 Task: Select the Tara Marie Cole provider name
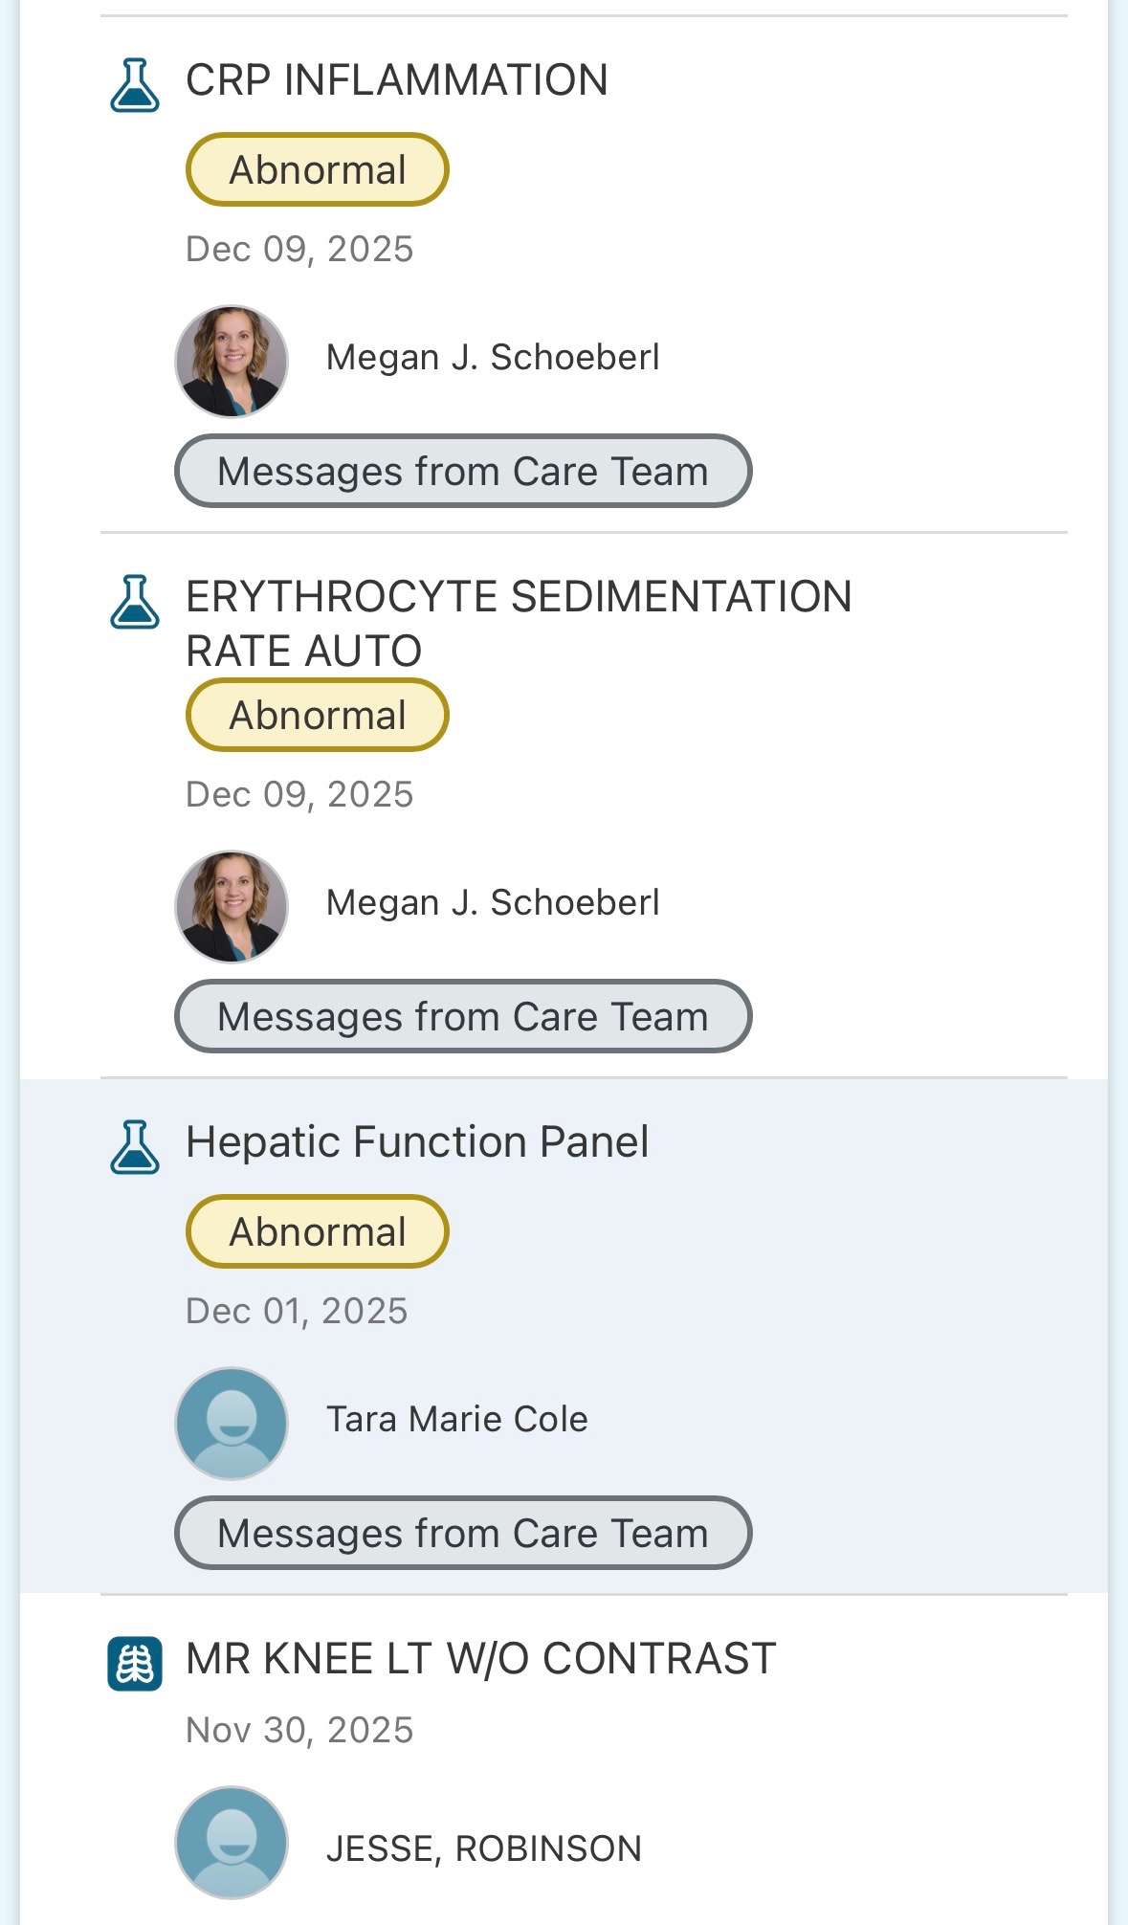[456, 1419]
